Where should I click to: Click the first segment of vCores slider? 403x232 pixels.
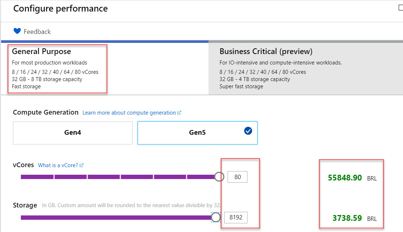coord(37,177)
